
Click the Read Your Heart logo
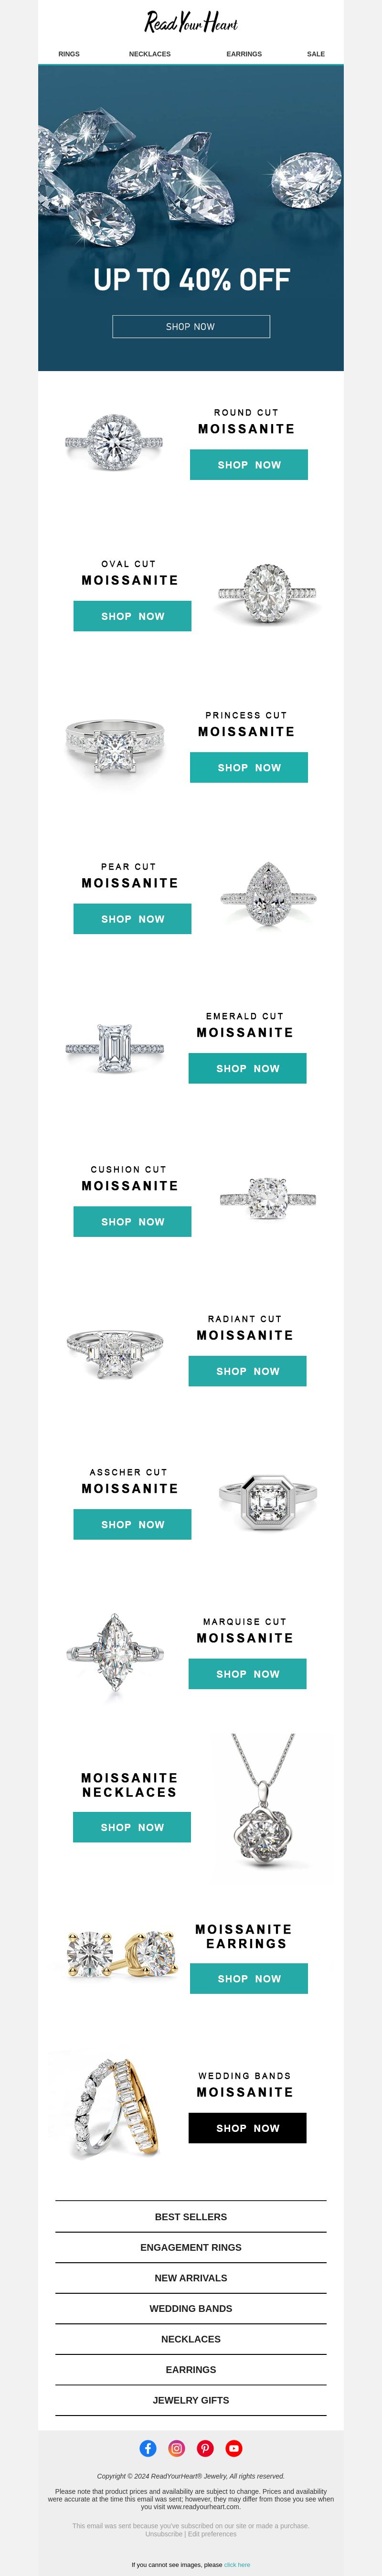point(191,22)
